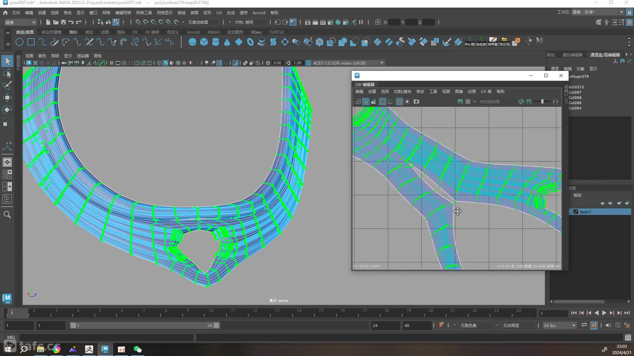Toggle viewport grid display icon
This screenshot has width=634, height=356.
point(112,63)
